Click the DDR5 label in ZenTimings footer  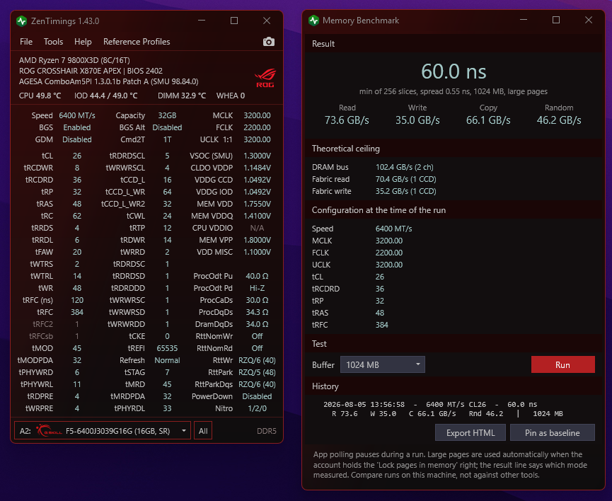click(x=267, y=431)
